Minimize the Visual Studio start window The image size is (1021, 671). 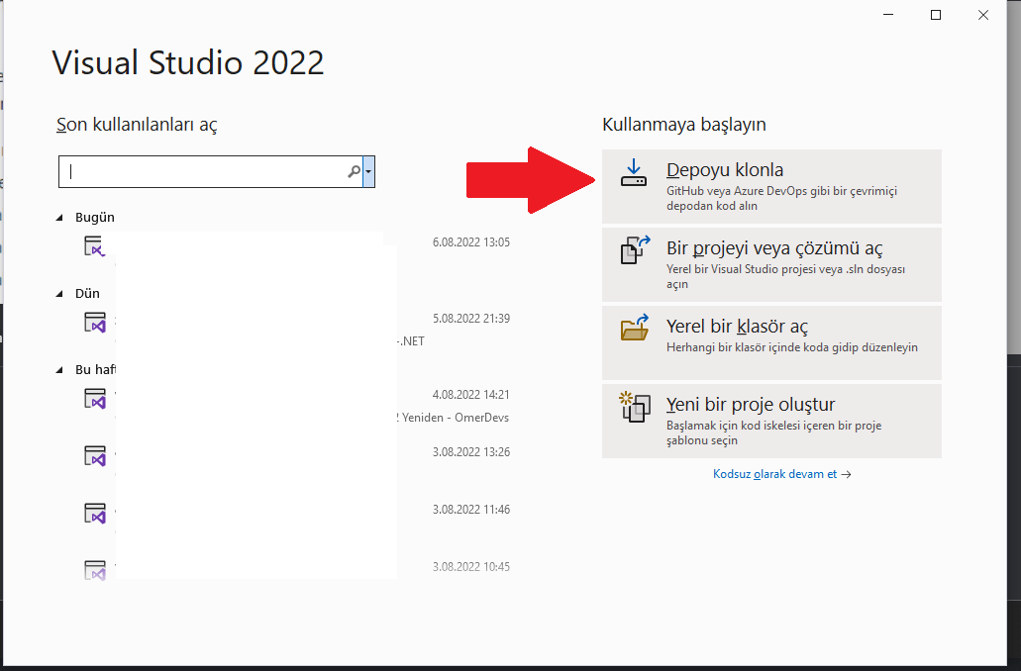click(x=888, y=15)
